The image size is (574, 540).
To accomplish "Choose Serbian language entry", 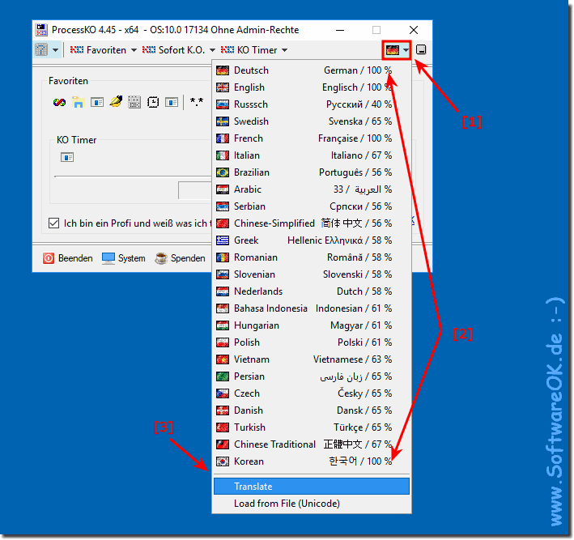I will coord(311,206).
